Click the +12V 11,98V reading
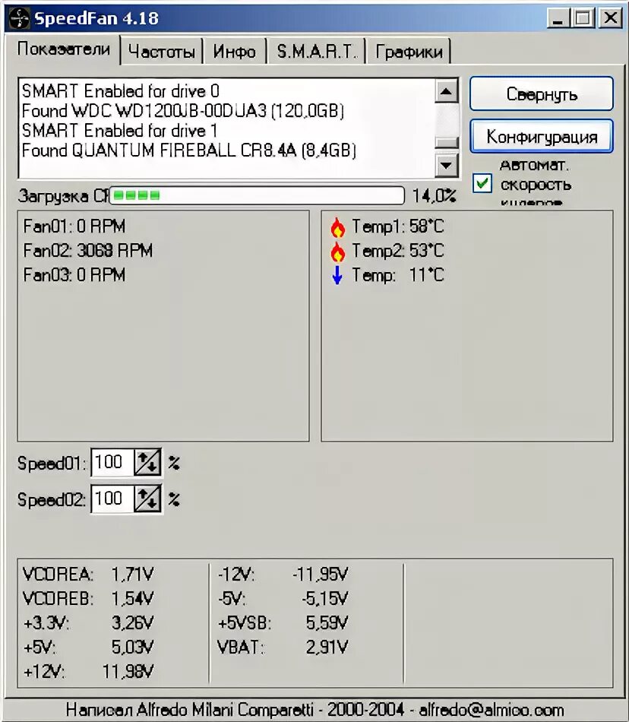The height and width of the screenshot is (722, 629). coord(88,672)
